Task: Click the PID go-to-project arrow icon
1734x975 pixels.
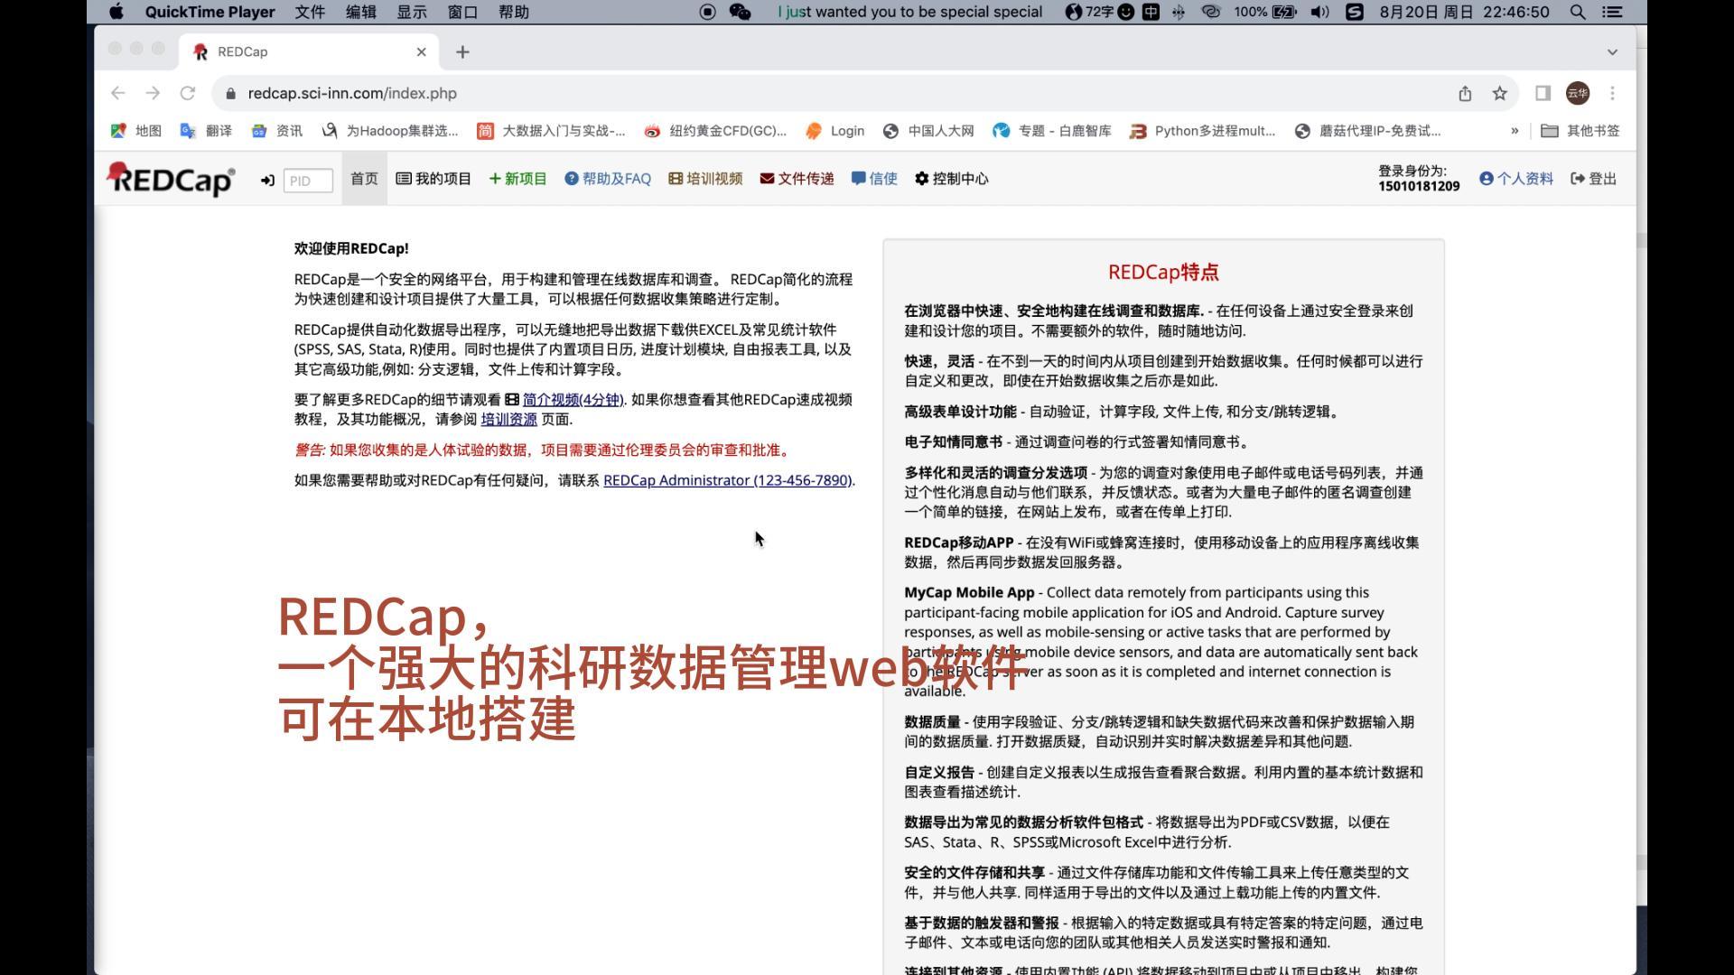Action: (267, 181)
